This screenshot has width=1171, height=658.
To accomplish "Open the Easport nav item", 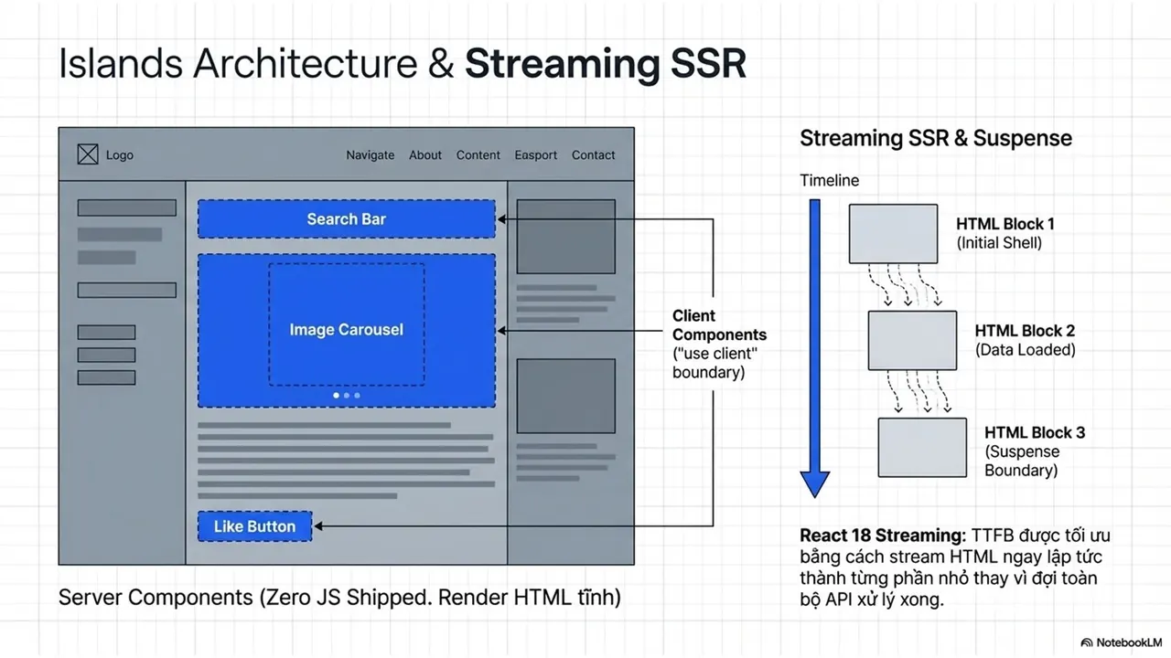I will pos(536,155).
